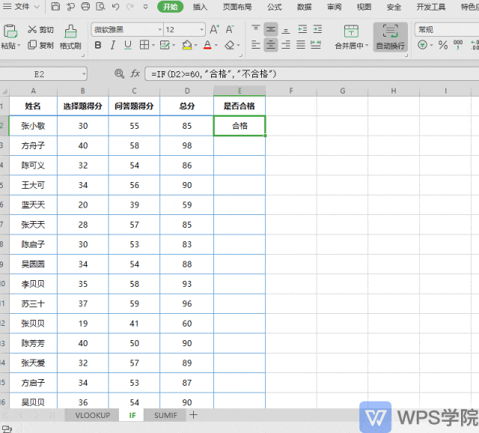The height and width of the screenshot is (433, 479).
Task: Toggle italic formatting
Action: (x=113, y=45)
